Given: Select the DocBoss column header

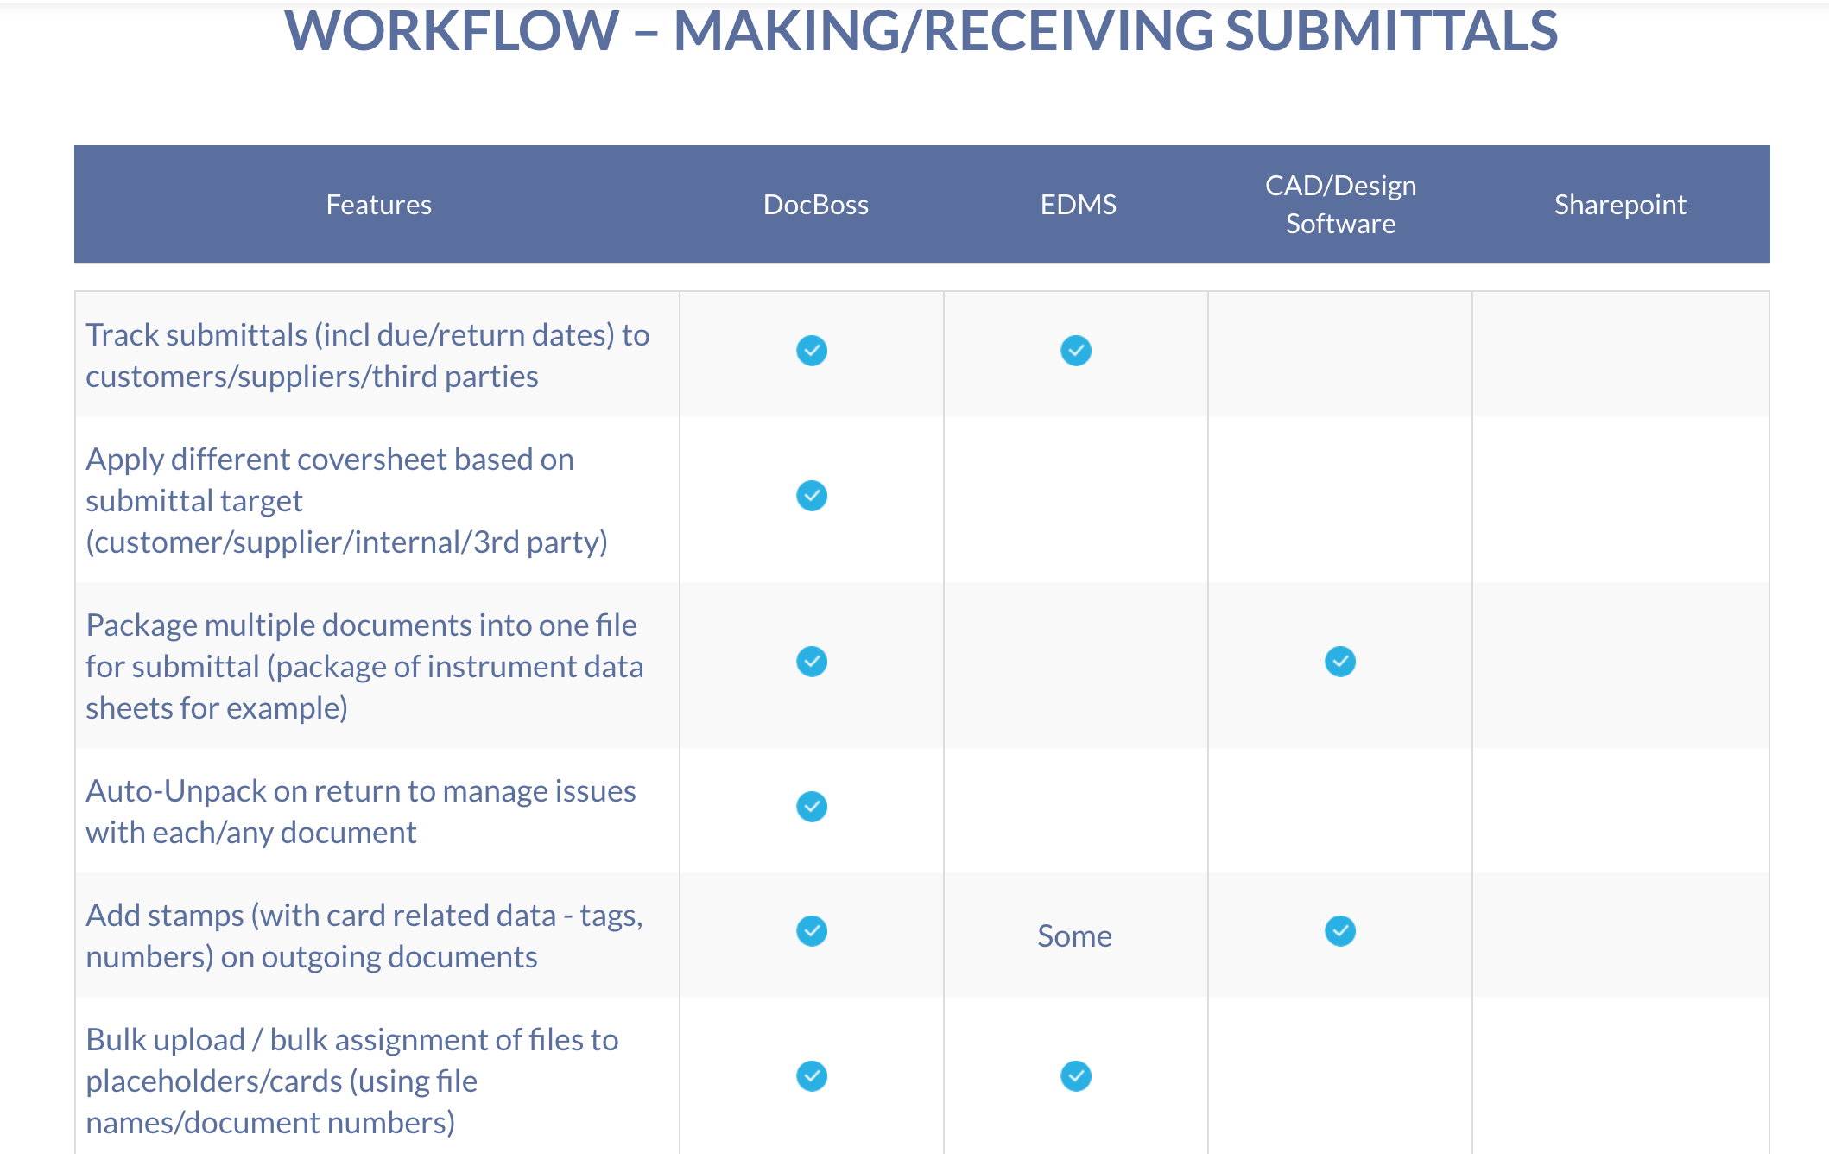Looking at the screenshot, I should (x=816, y=205).
